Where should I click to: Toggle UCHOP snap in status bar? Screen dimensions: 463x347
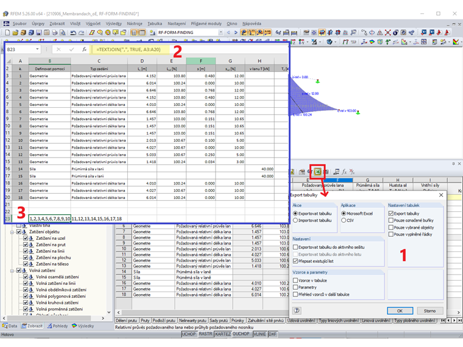188,334
